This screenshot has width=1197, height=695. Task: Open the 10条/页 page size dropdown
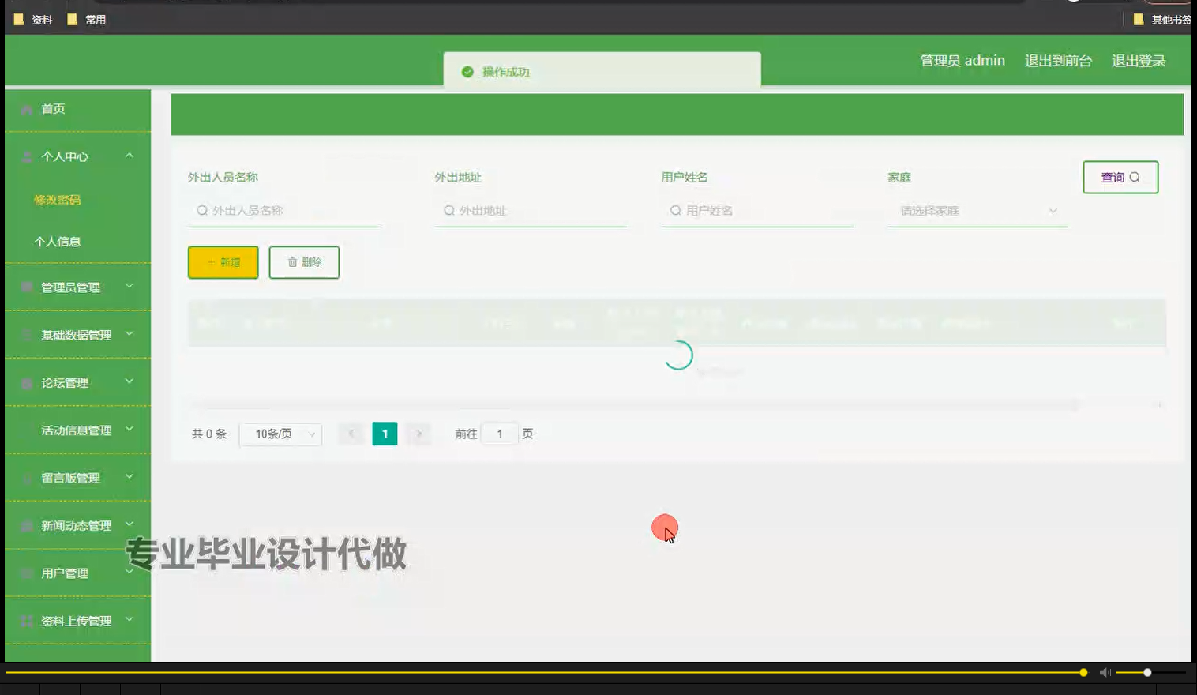(280, 434)
